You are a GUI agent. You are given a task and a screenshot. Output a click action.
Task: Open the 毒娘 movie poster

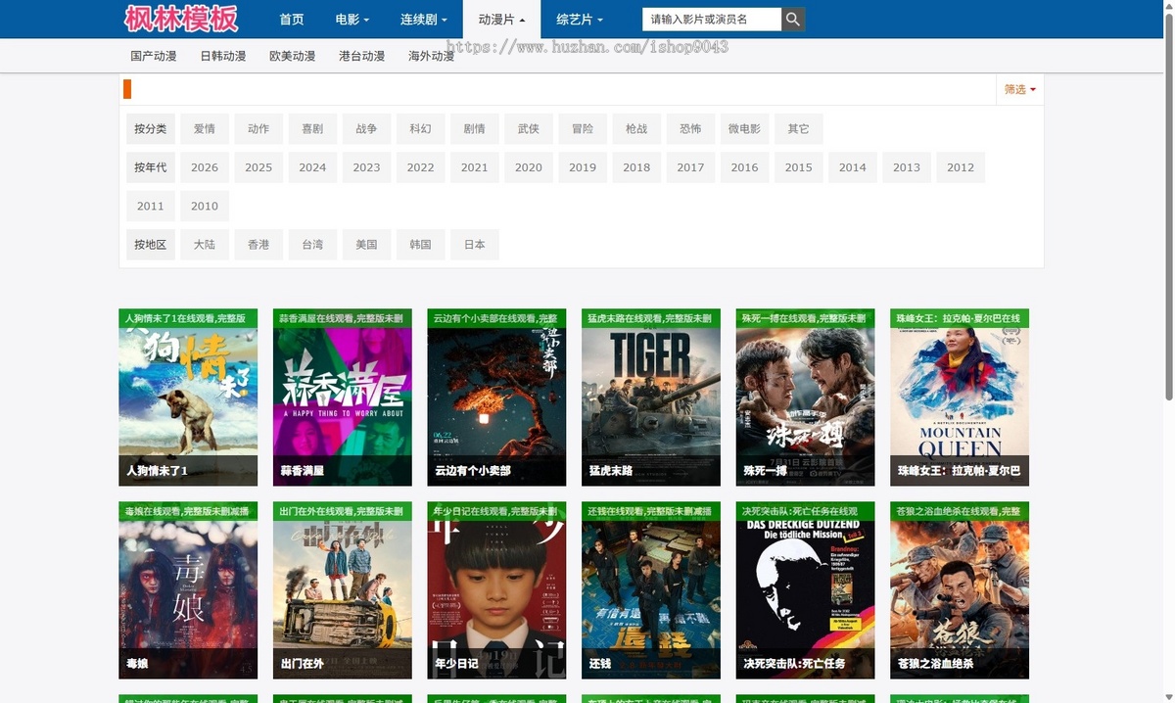tap(188, 590)
